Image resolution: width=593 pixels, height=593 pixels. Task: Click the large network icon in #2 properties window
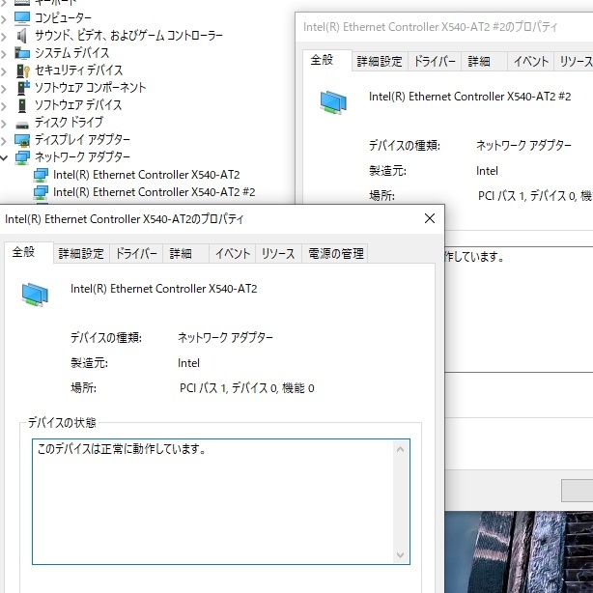click(333, 102)
